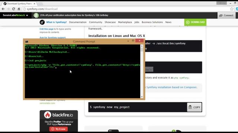The height and width of the screenshot is (133, 238).
Task: Open Symfony installation based on Composer link
Action: point(171,87)
